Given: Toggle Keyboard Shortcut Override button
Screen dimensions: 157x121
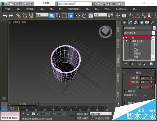Looking at the screenshot, I should [x=124, y=16].
